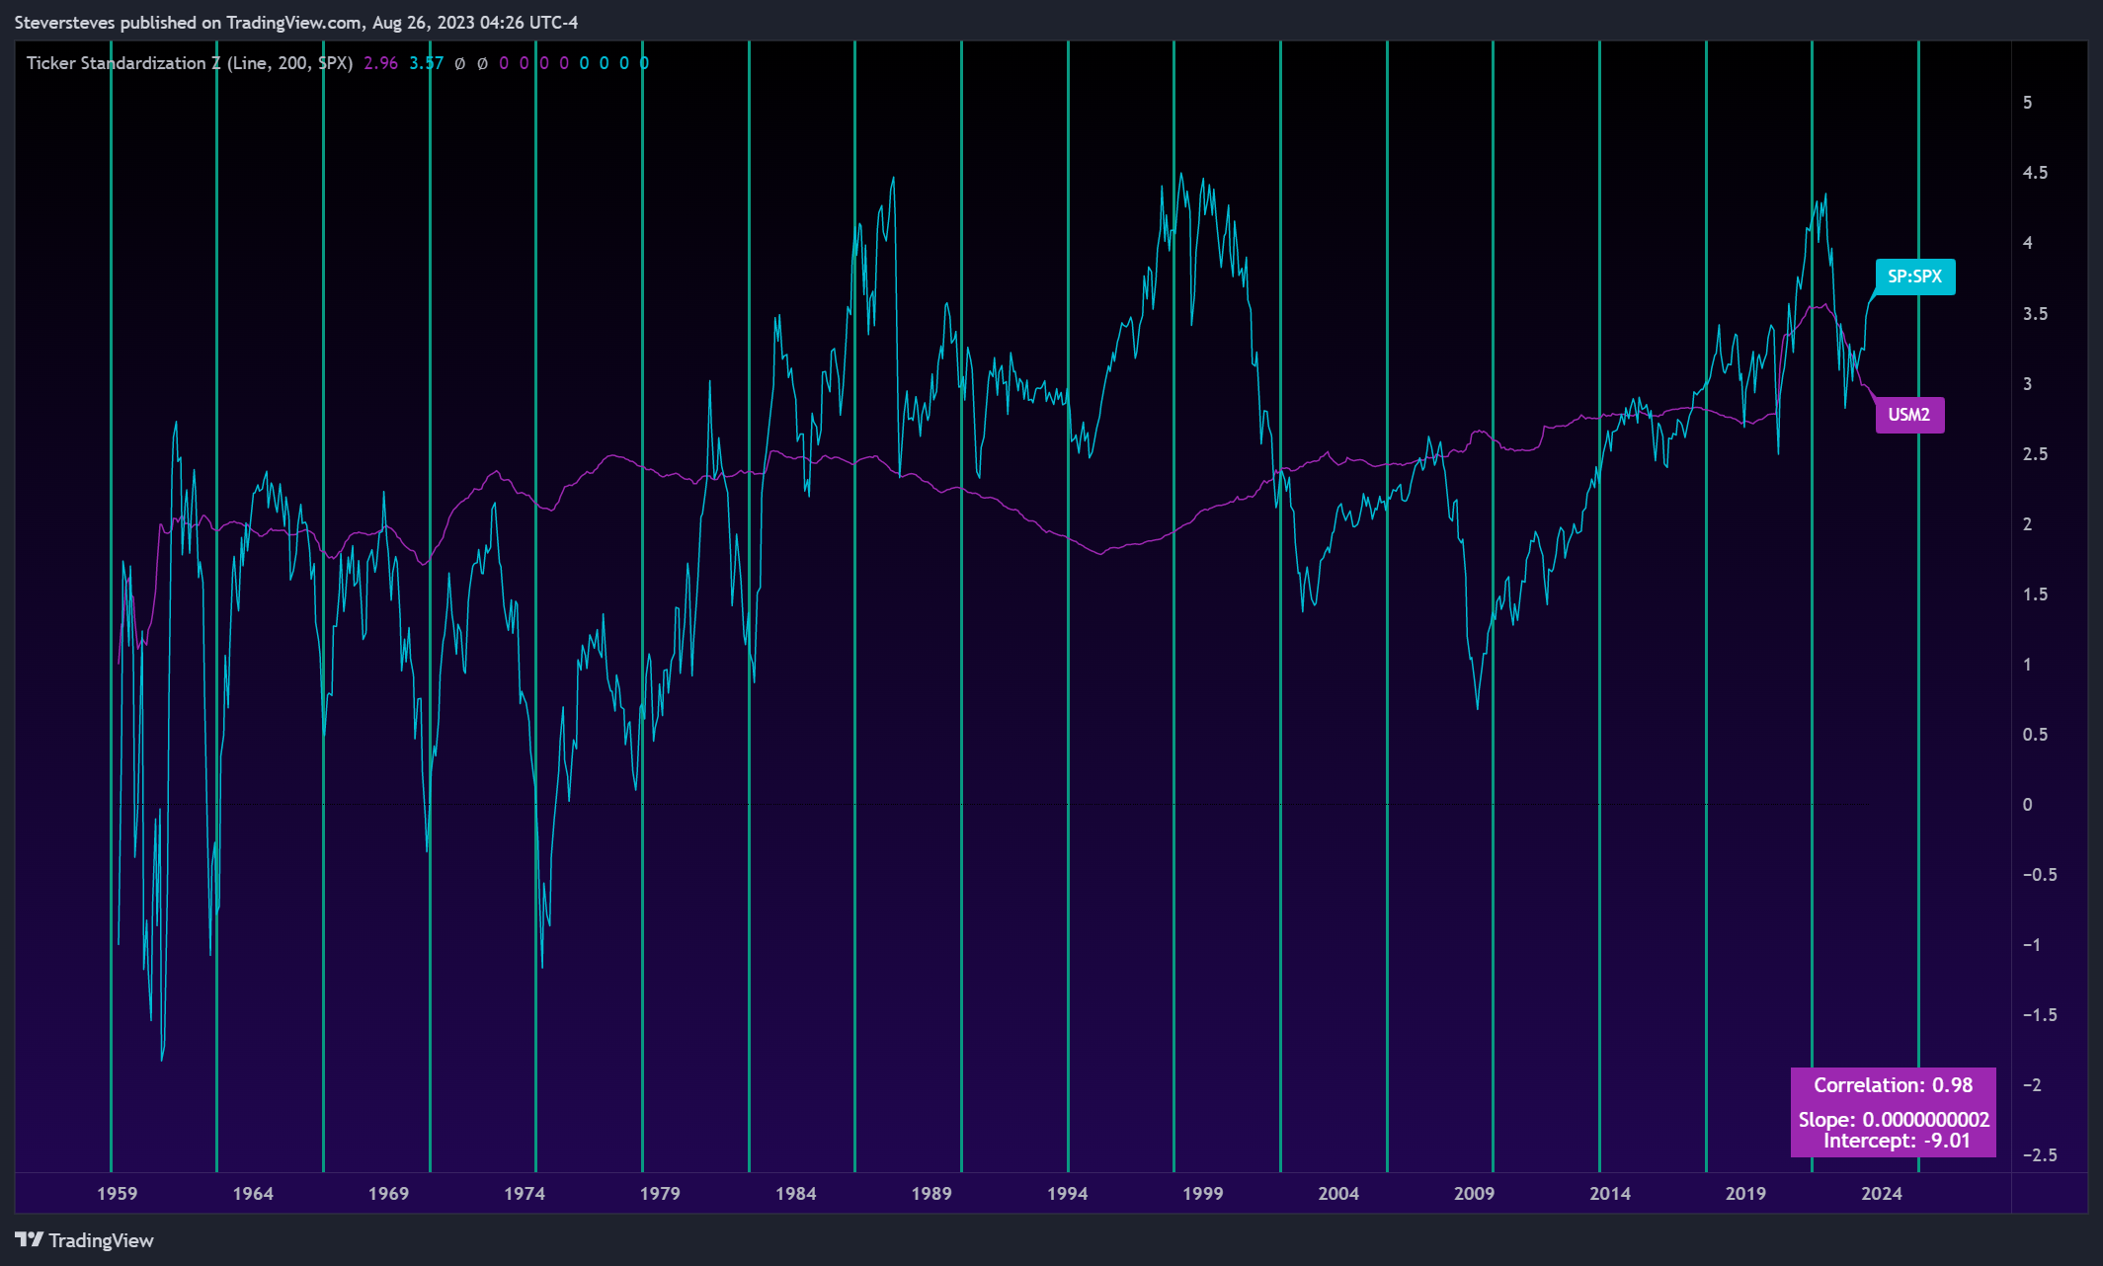Click the 1969 time axis label
The image size is (2103, 1266).
pos(388,1193)
